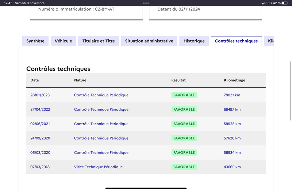Tap the battery icon in status bar
This screenshot has width=292, height=191.
(285, 3)
